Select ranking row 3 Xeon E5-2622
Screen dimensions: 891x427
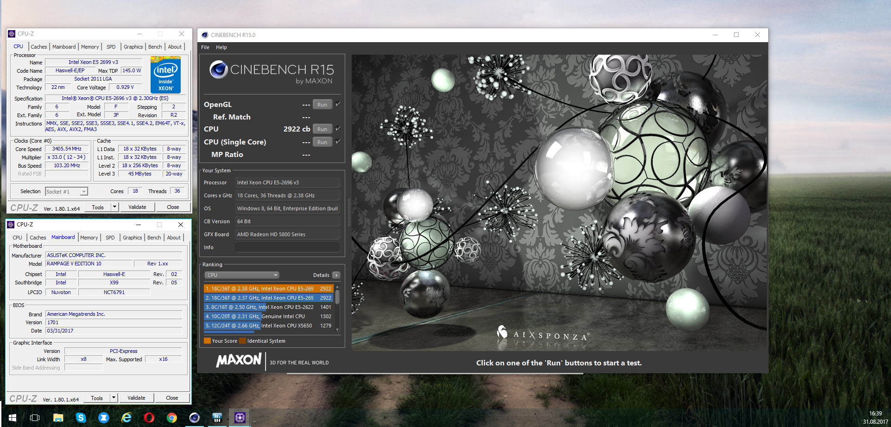click(268, 307)
